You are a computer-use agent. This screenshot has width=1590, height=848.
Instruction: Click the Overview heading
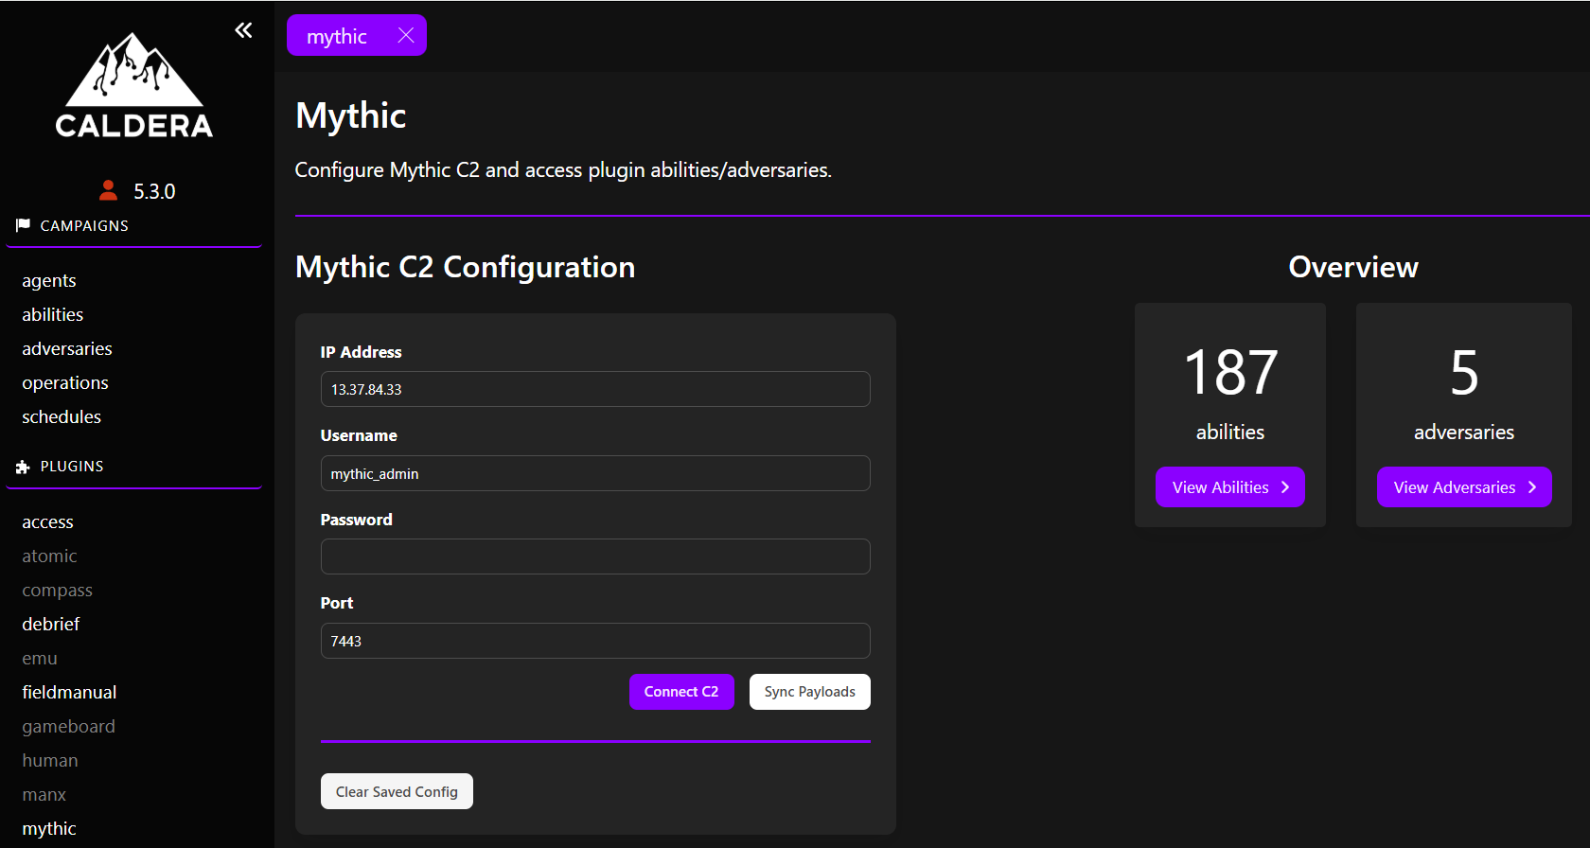(x=1353, y=267)
